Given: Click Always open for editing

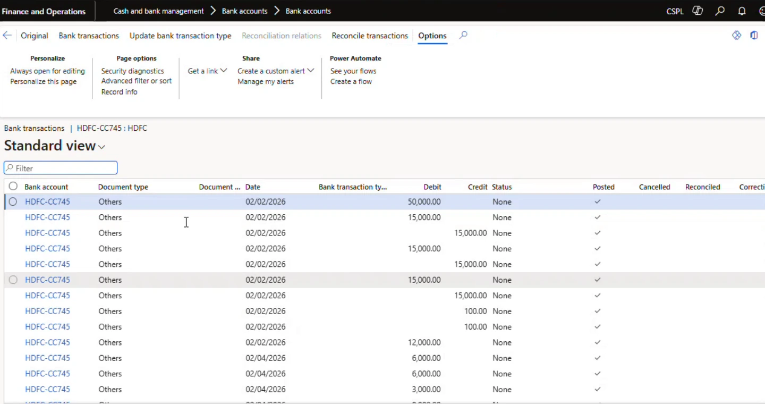Looking at the screenshot, I should 47,71.
